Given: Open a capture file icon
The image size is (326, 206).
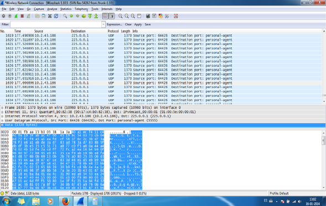Looking at the screenshot, I should [37, 16].
